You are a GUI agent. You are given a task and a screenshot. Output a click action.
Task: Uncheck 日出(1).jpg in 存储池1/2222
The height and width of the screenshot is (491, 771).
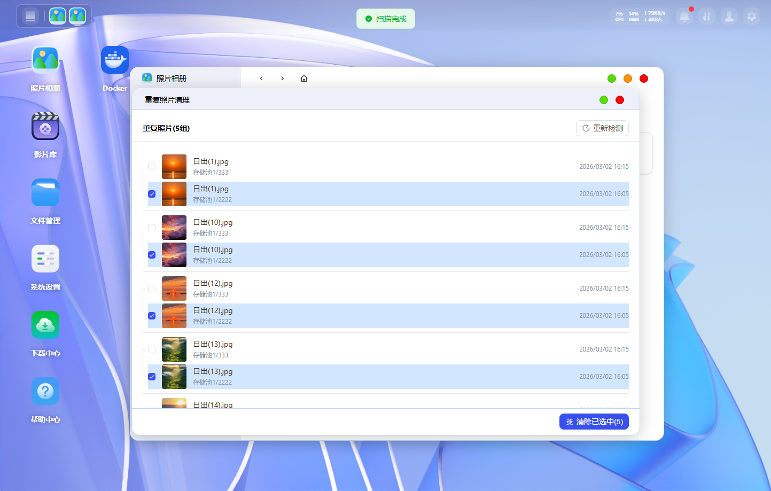pos(152,194)
